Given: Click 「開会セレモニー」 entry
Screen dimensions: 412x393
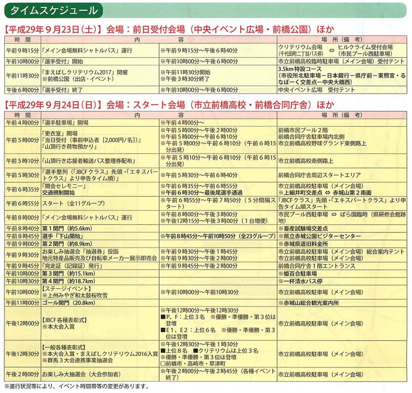Looking at the screenshot, I should pos(64,186).
